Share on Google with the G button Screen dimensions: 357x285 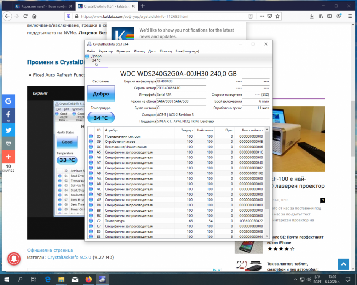click(8, 101)
